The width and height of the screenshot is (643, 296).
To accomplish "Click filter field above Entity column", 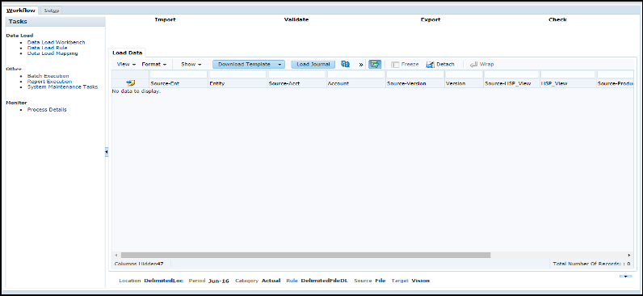I will tap(237, 74).
